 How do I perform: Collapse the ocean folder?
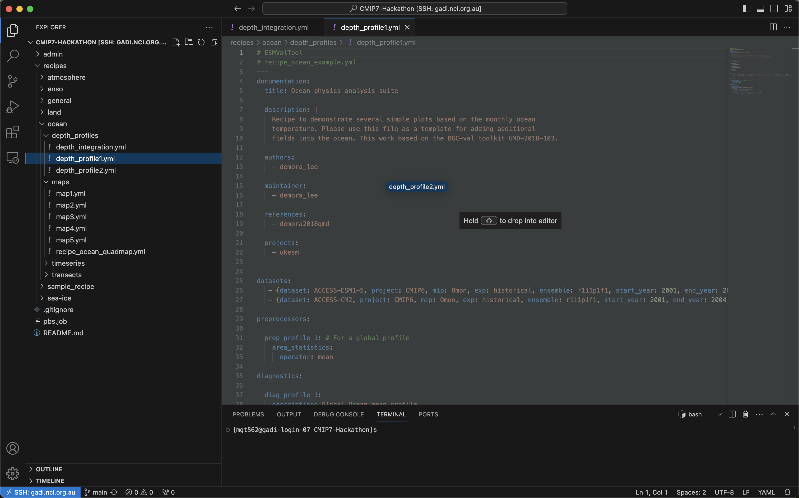pos(123,124)
